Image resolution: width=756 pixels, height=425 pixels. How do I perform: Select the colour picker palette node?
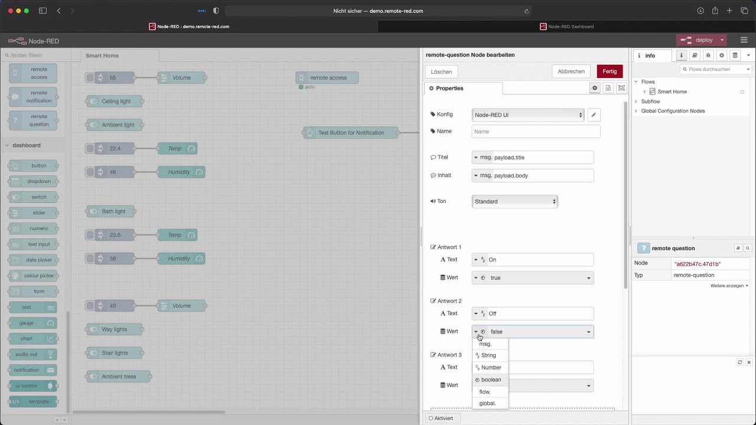(33, 276)
